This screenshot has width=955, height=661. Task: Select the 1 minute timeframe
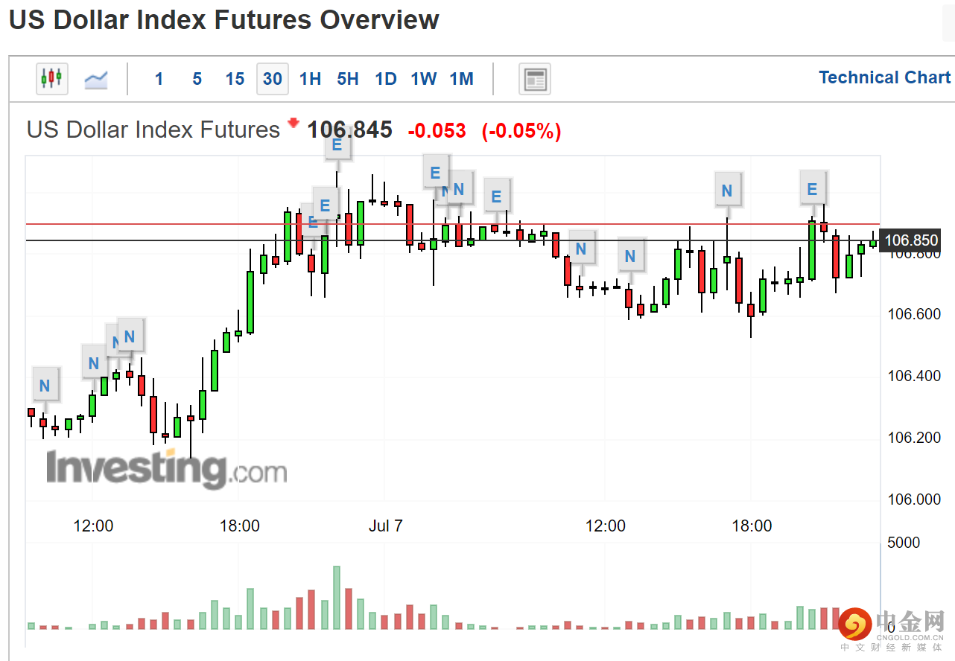click(x=159, y=79)
